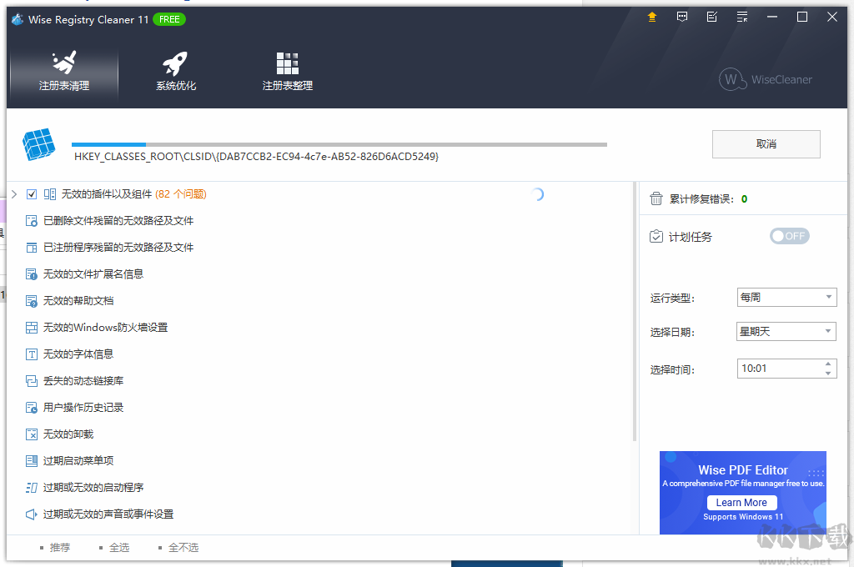
Task: Click the 取消 button
Action: pyautogui.click(x=766, y=144)
